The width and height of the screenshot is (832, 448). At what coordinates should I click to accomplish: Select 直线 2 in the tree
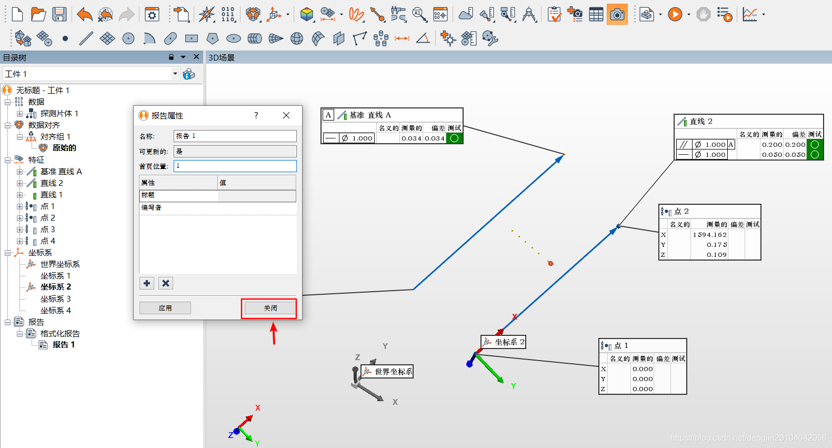[x=52, y=183]
